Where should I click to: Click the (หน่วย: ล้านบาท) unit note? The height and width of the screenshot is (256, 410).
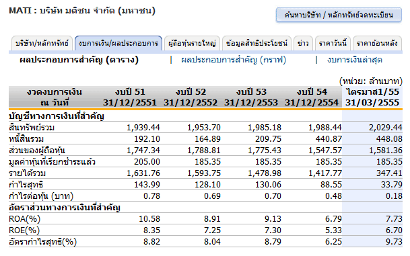(x=370, y=81)
